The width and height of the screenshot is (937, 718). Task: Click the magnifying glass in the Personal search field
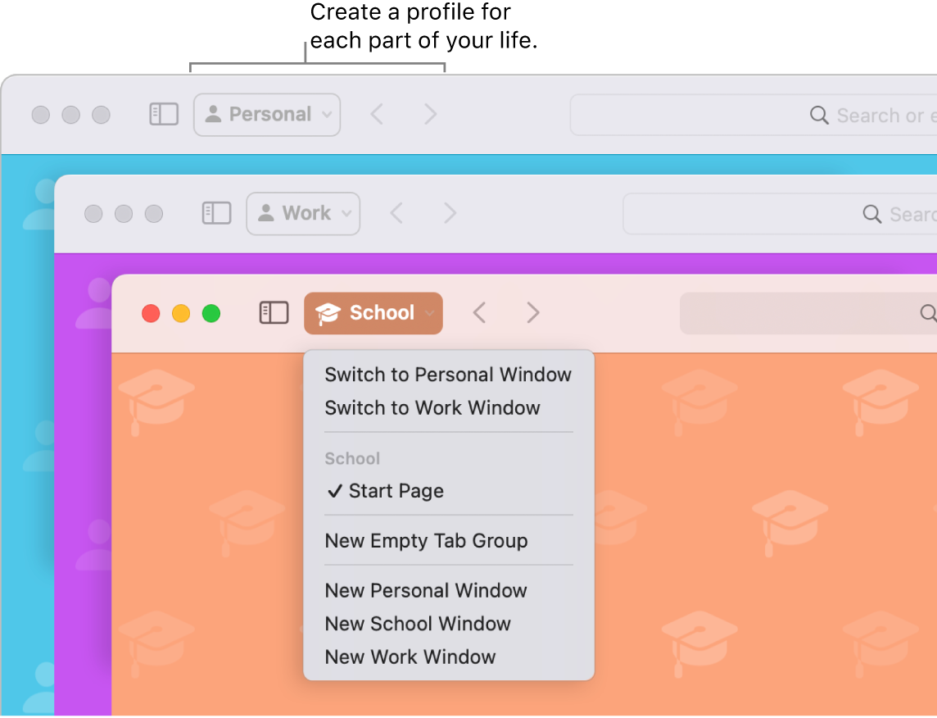pyautogui.click(x=817, y=115)
